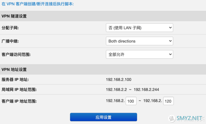
Task: Click the 局域网 IP 地址范围 label
Action: (19, 89)
